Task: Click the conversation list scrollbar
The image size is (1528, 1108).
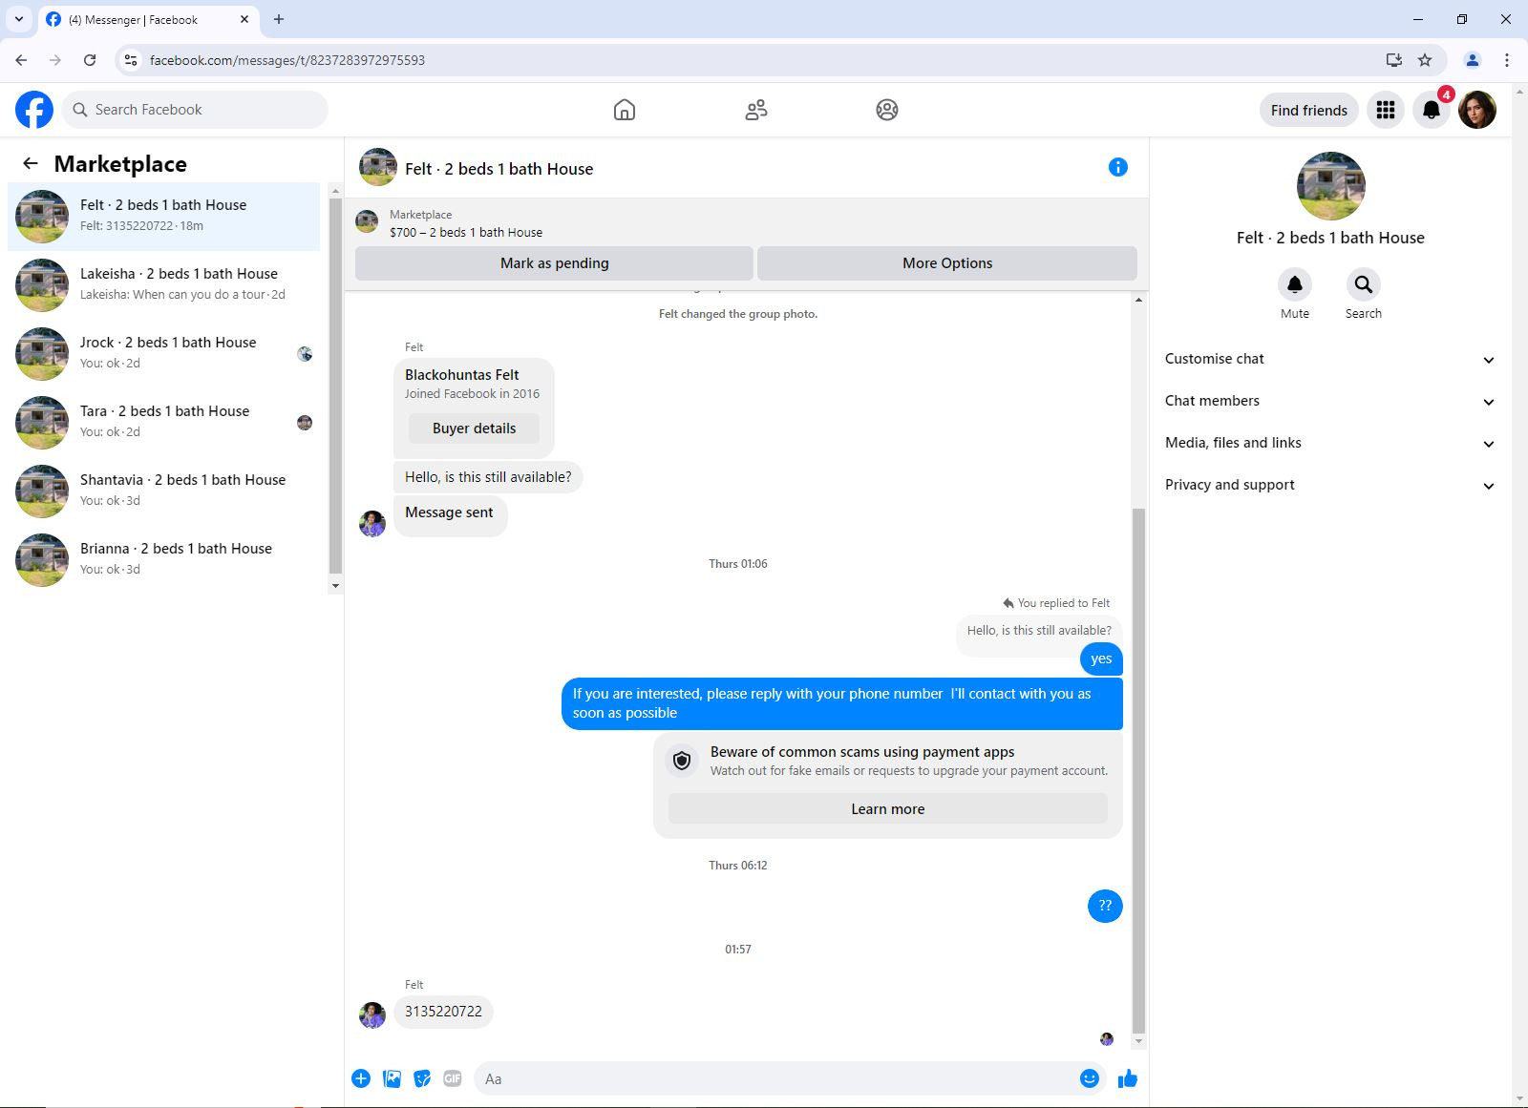Action: click(x=335, y=385)
